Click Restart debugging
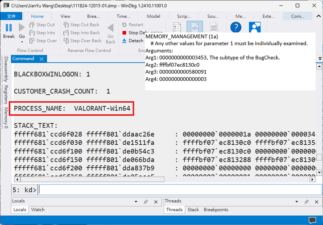The image size is (323, 225). (x=133, y=25)
